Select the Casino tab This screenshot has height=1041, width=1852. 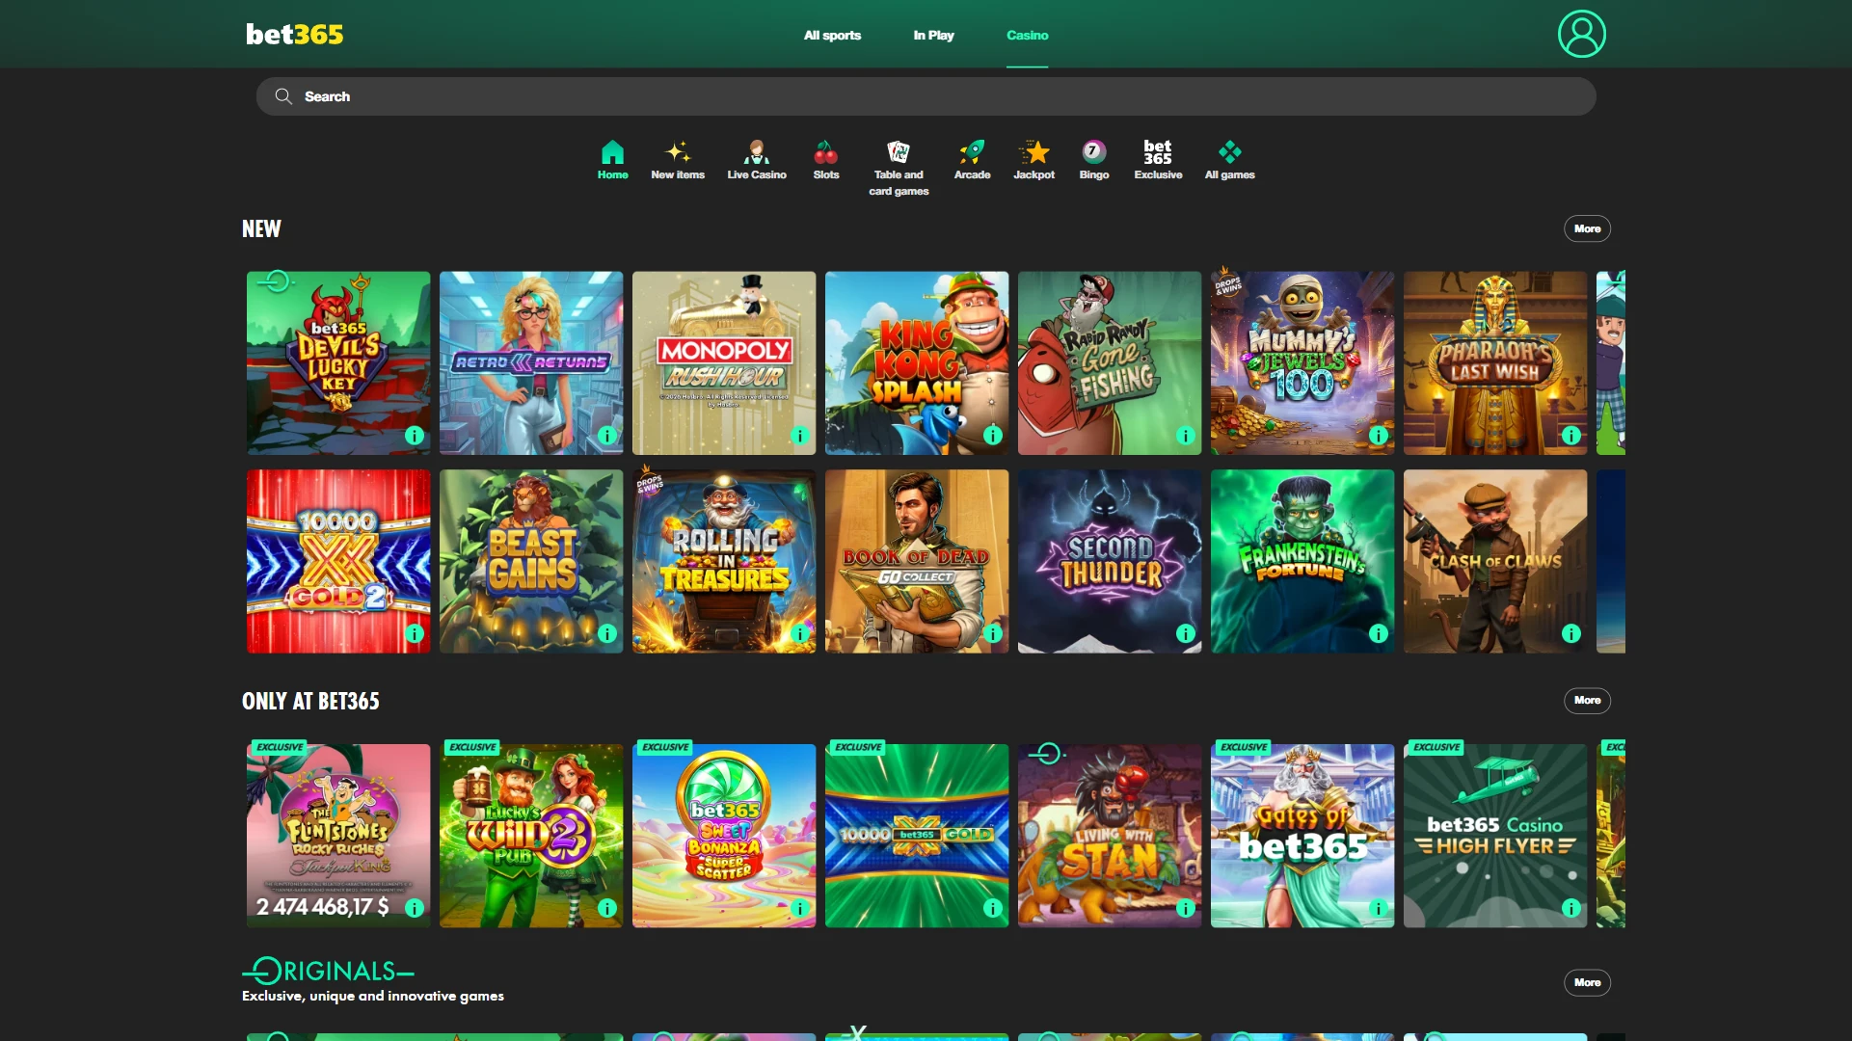coord(1027,35)
